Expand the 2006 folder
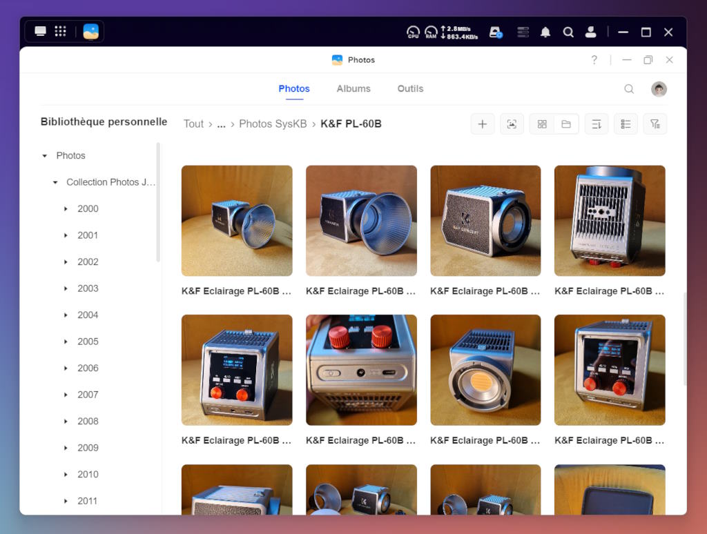 coord(66,368)
